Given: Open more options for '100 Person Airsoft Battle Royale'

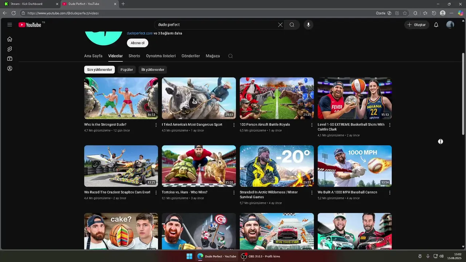Looking at the screenshot, I should (x=312, y=125).
